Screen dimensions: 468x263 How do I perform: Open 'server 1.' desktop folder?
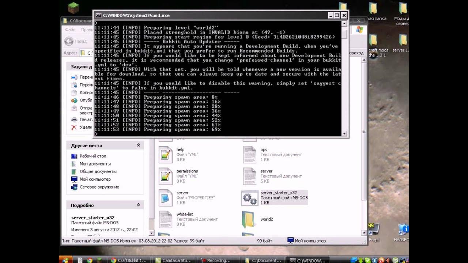pos(401,43)
